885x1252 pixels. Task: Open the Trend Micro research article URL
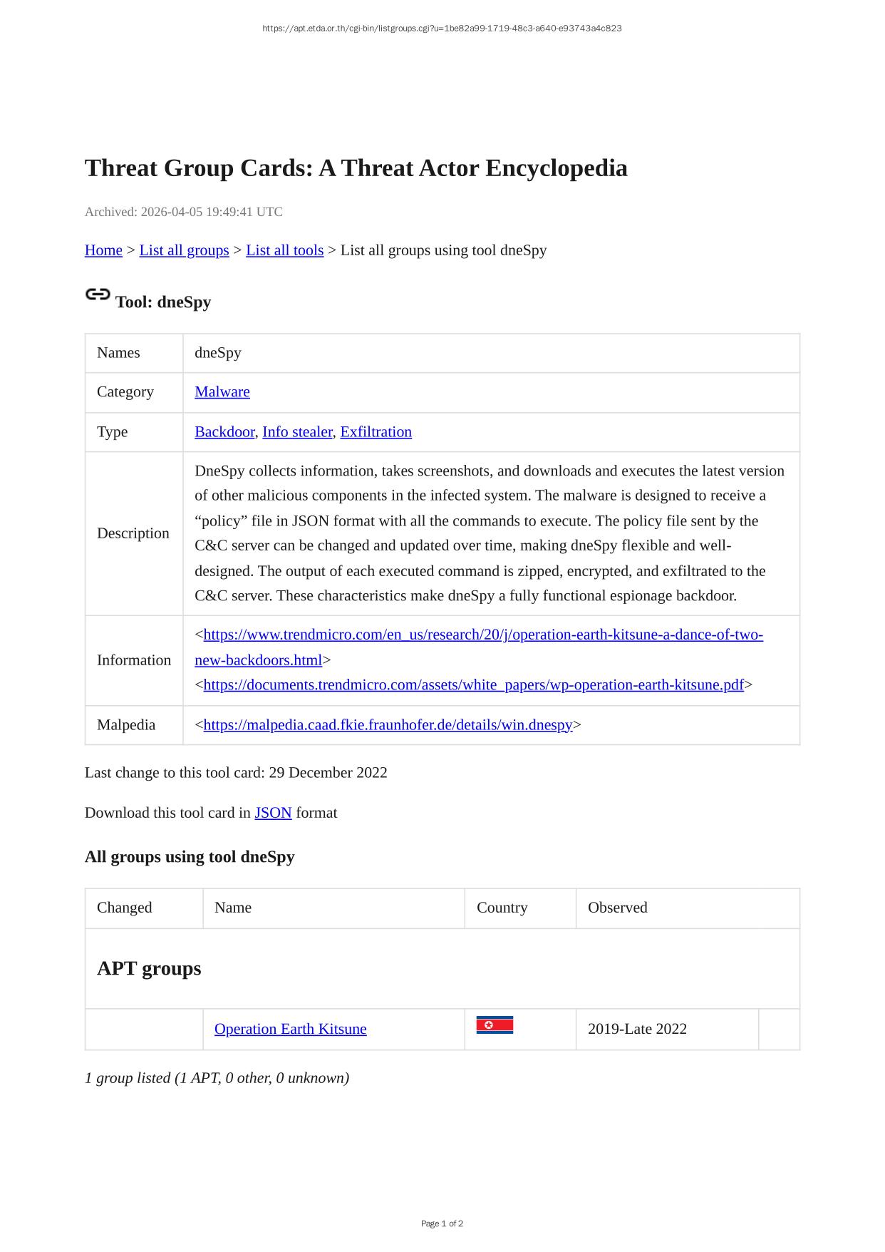point(482,635)
